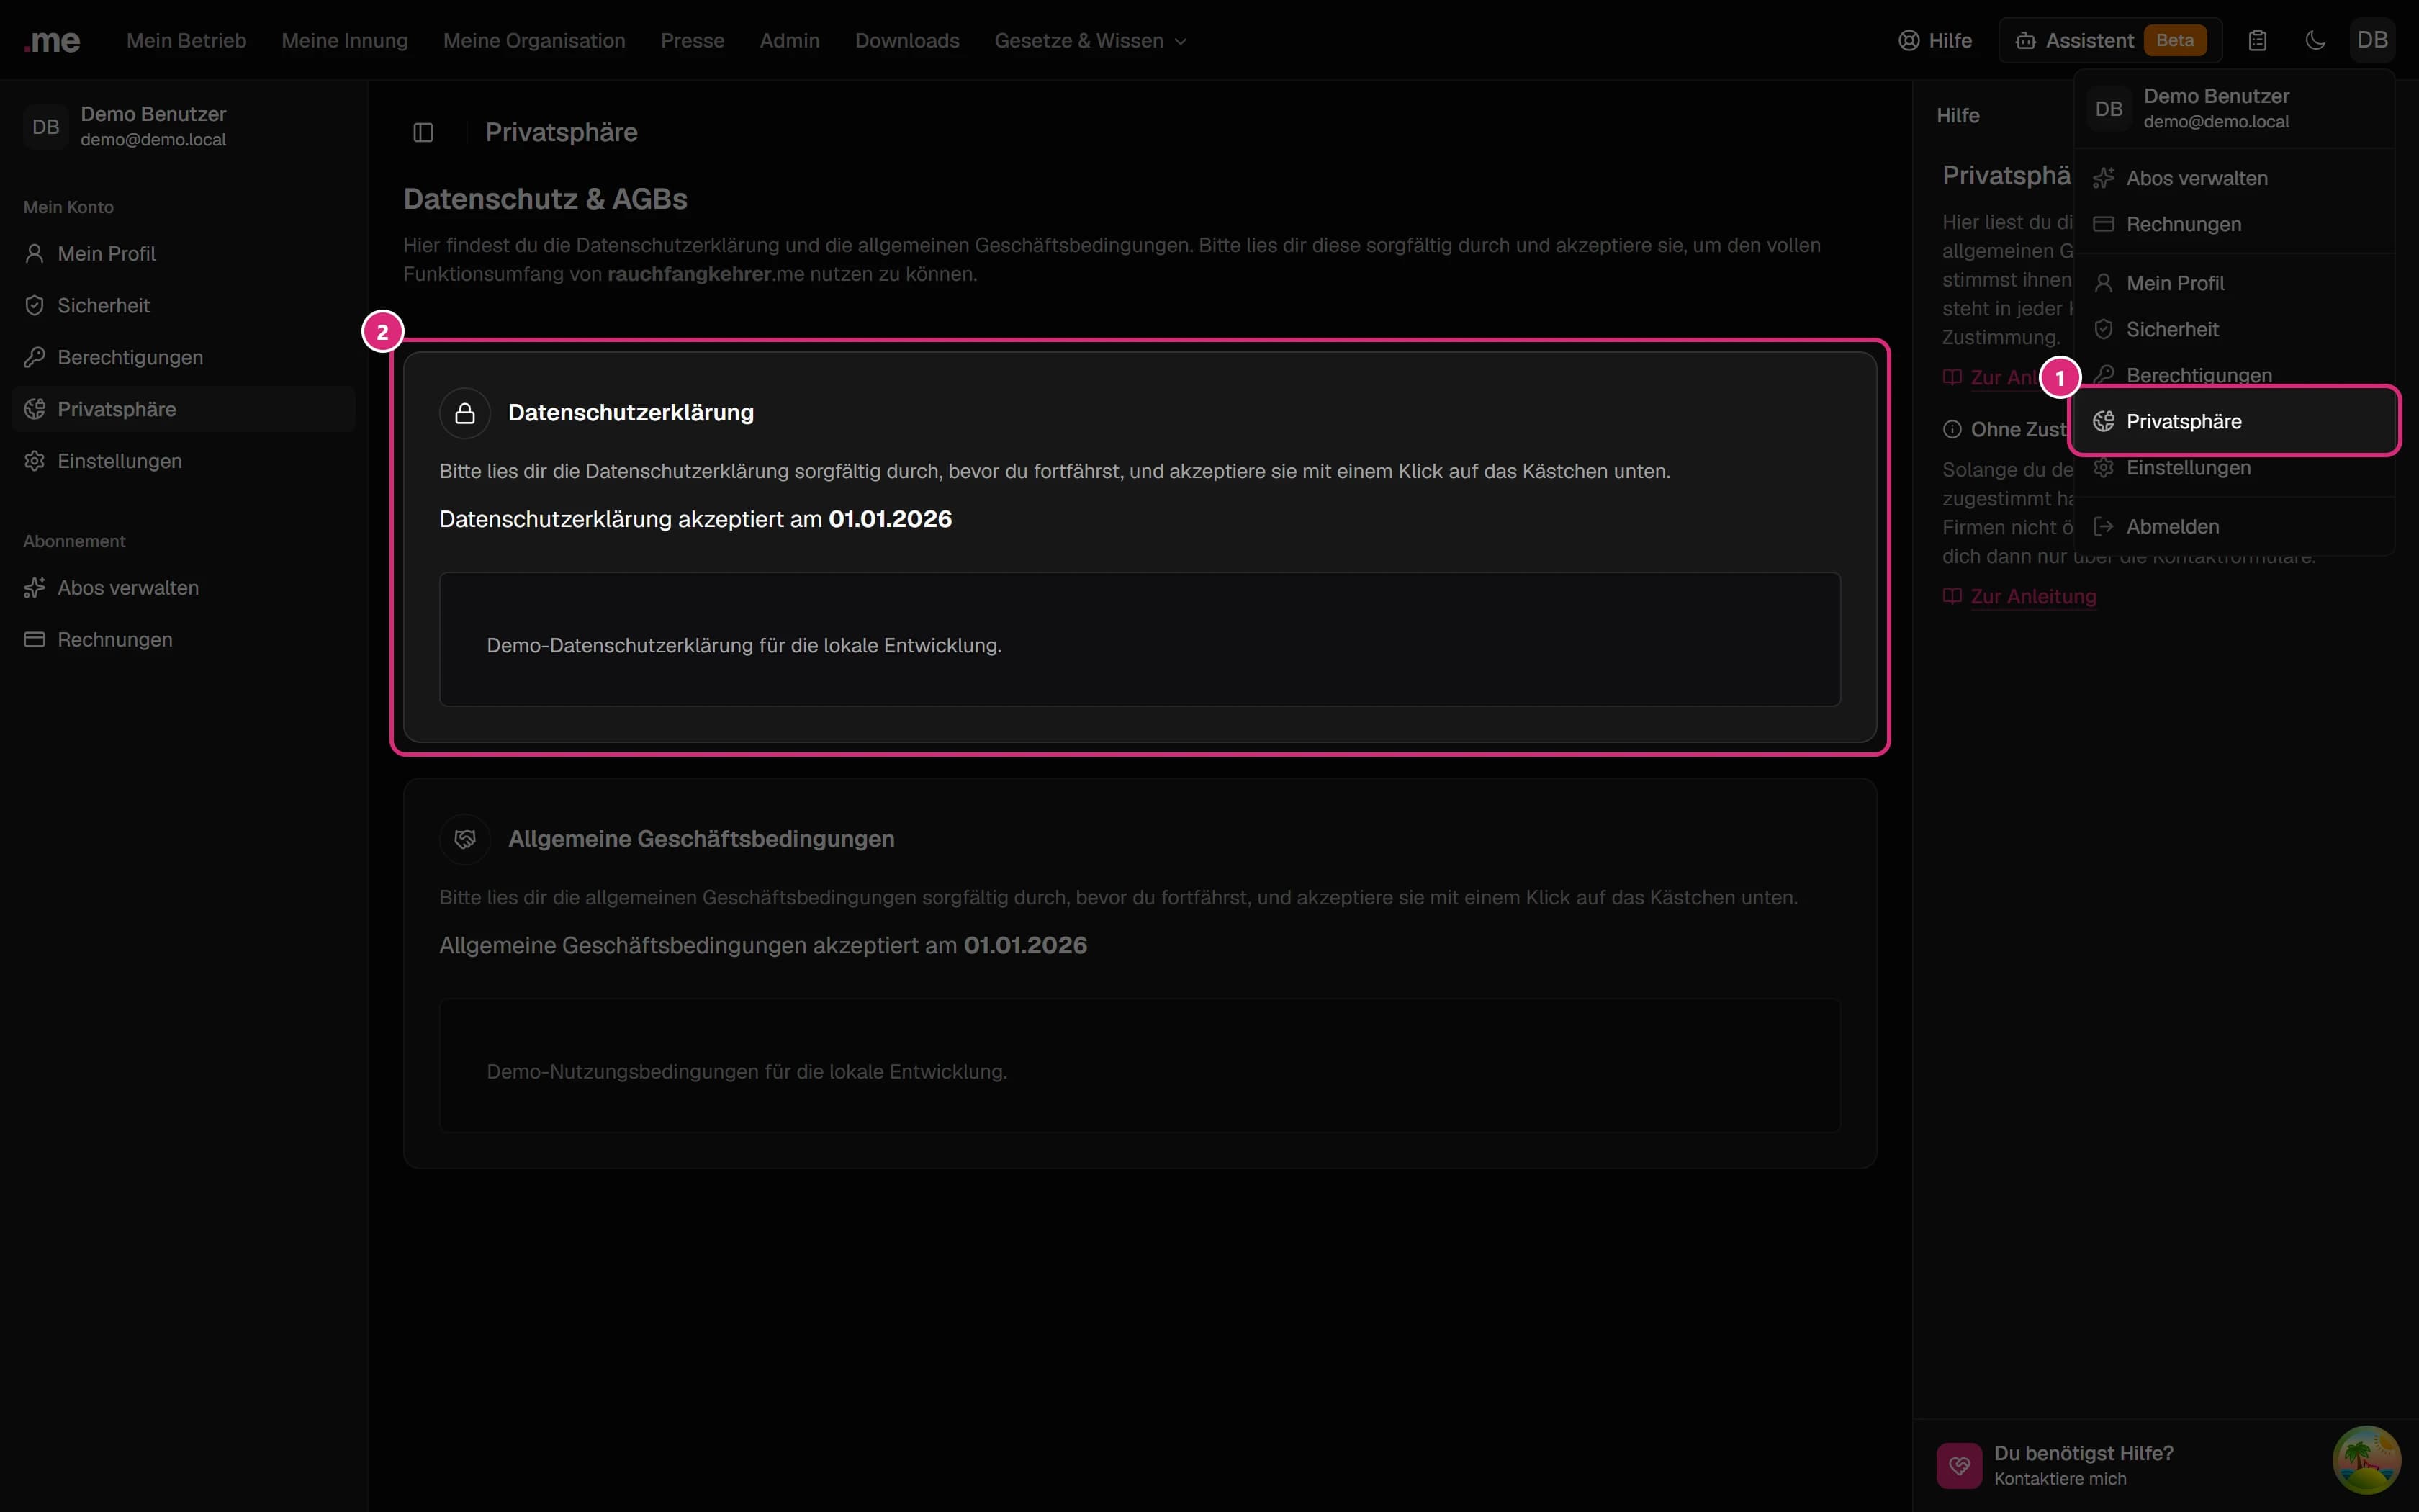Go to Downloads in the top bar
Image resolution: width=2419 pixels, height=1512 pixels.
click(906, 41)
